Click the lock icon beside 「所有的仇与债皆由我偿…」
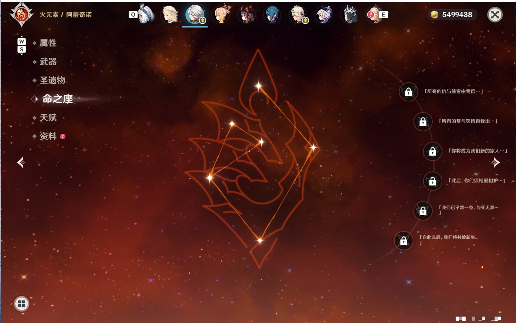The image size is (516, 323). click(x=408, y=92)
